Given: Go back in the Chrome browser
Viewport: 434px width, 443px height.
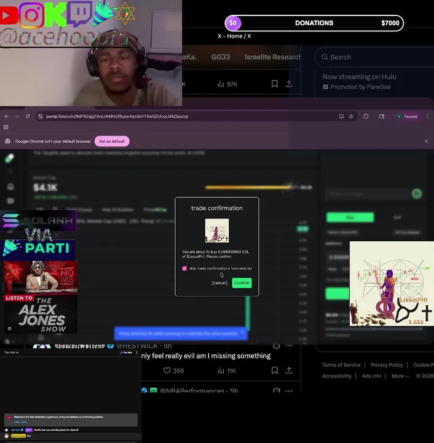Looking at the screenshot, I should point(7,116).
